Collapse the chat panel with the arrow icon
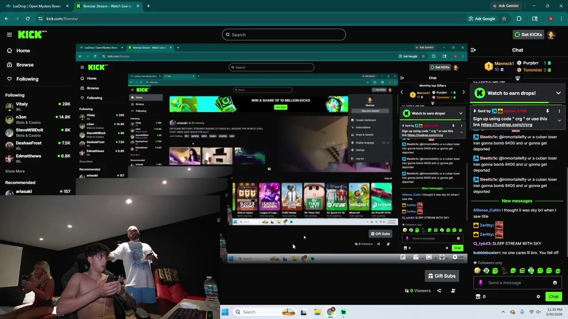 click(x=473, y=50)
